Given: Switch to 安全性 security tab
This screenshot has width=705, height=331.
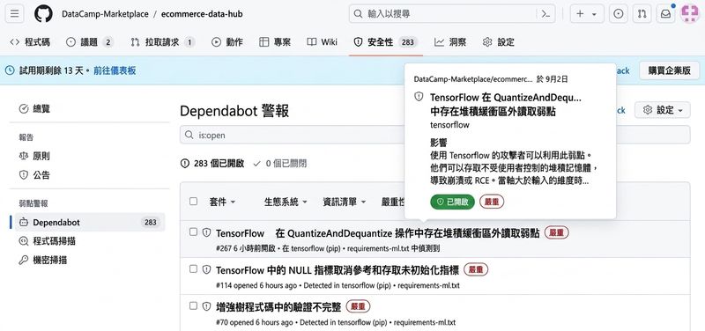Looking at the screenshot, I should [385, 42].
